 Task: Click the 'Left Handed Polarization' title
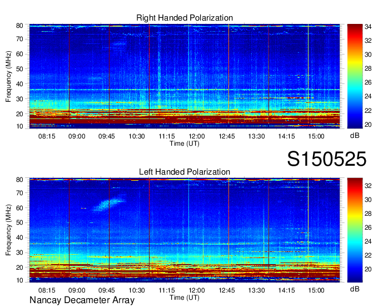pyautogui.click(x=185, y=172)
